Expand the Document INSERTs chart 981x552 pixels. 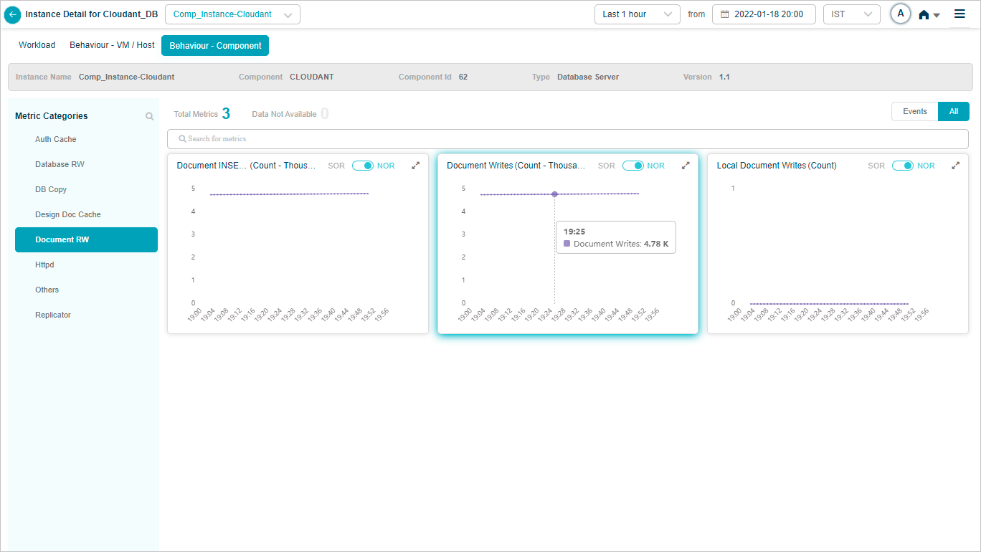[x=415, y=166]
